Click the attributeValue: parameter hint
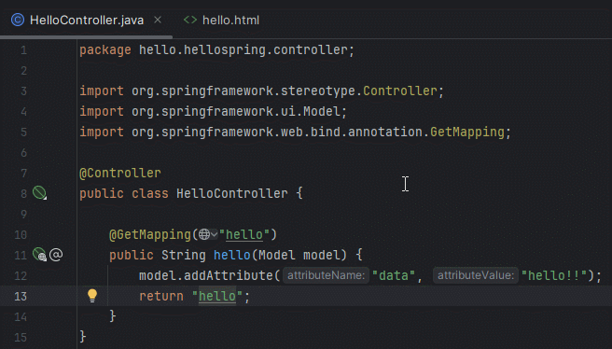Image resolution: width=612 pixels, height=349 pixels. 476,275
